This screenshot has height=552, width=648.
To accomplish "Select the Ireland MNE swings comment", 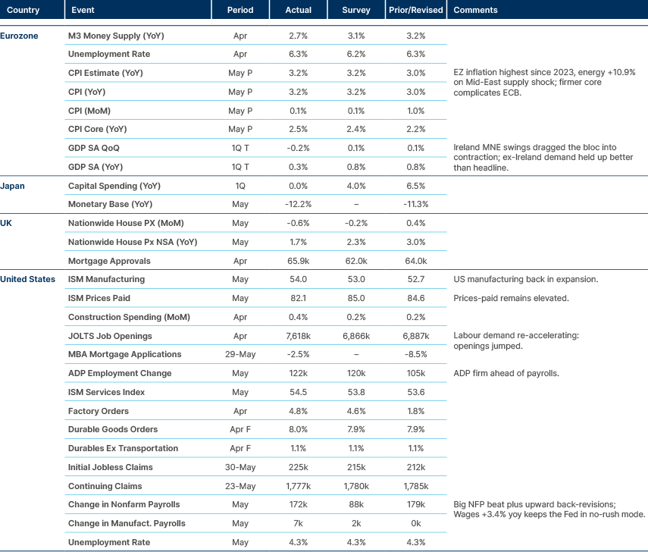I will click(x=543, y=158).
